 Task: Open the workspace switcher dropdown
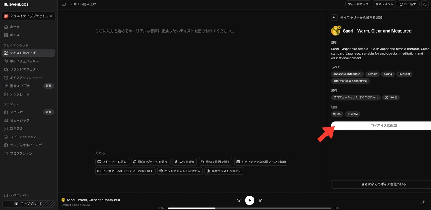coord(29,16)
